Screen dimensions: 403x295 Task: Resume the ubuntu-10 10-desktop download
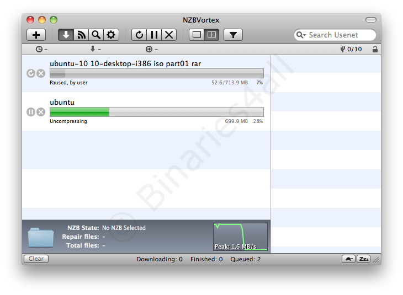[x=31, y=73]
